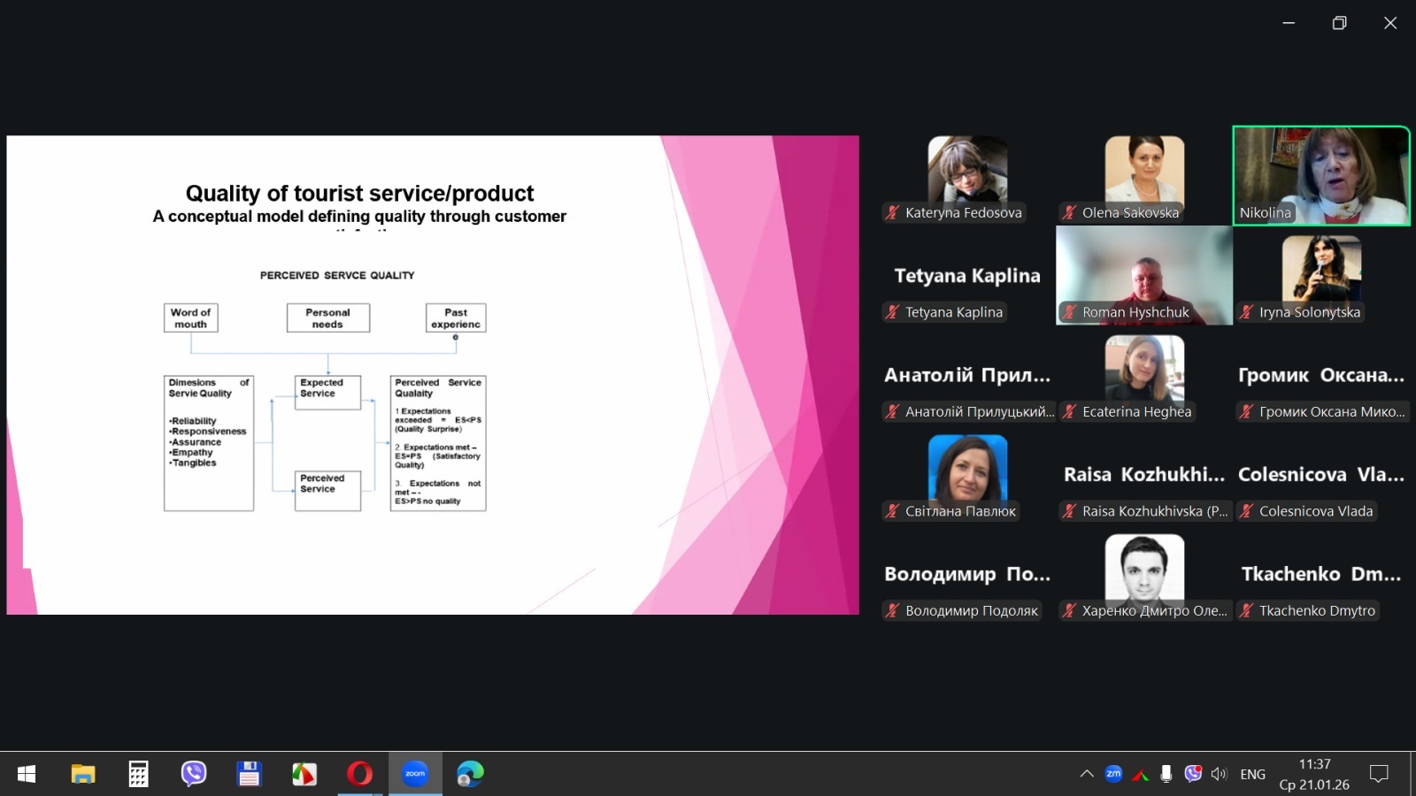Click the Zoom icon in system tray
The image size is (1416, 796).
click(x=1113, y=774)
